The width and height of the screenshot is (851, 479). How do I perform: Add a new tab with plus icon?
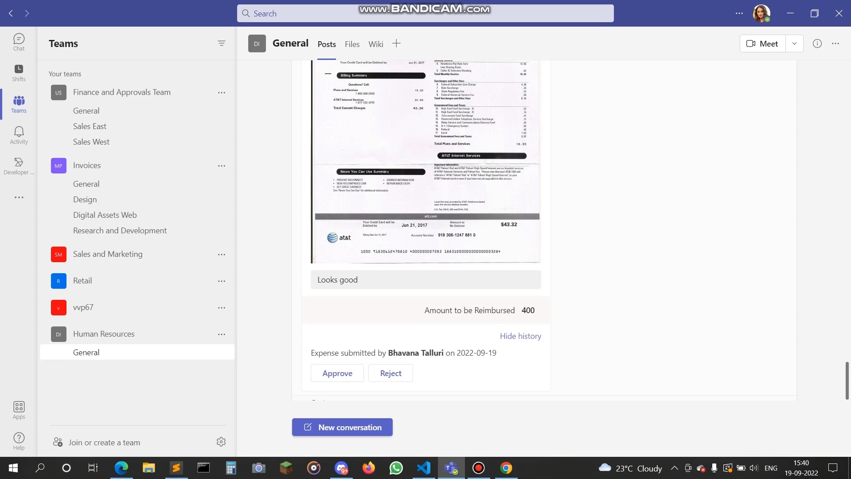pos(396,43)
